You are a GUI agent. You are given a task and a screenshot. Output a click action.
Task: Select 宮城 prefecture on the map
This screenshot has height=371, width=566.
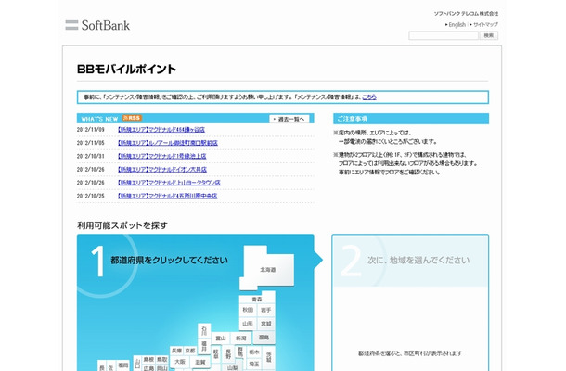(266, 324)
